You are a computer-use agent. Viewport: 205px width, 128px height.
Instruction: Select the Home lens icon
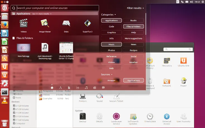pyautogui.click(x=52, y=88)
